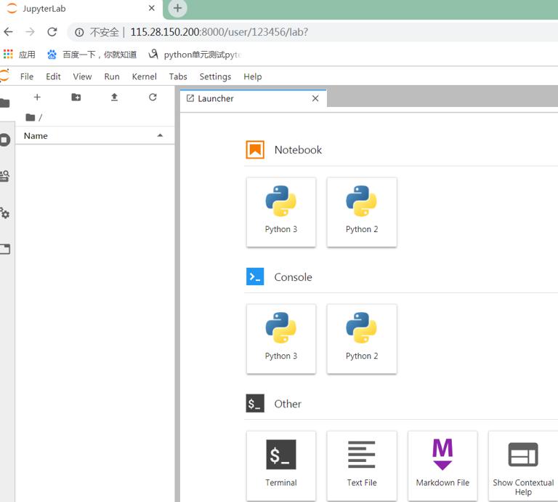Create a Python 2 notebook
The image size is (558, 502).
pyautogui.click(x=362, y=212)
